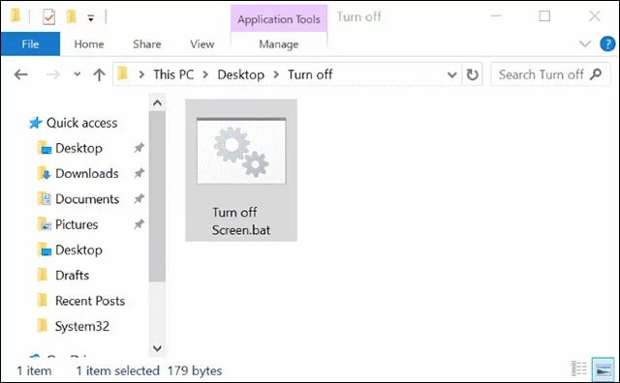The image size is (620, 383).
Task: Click the Back navigation arrow
Action: click(x=20, y=74)
